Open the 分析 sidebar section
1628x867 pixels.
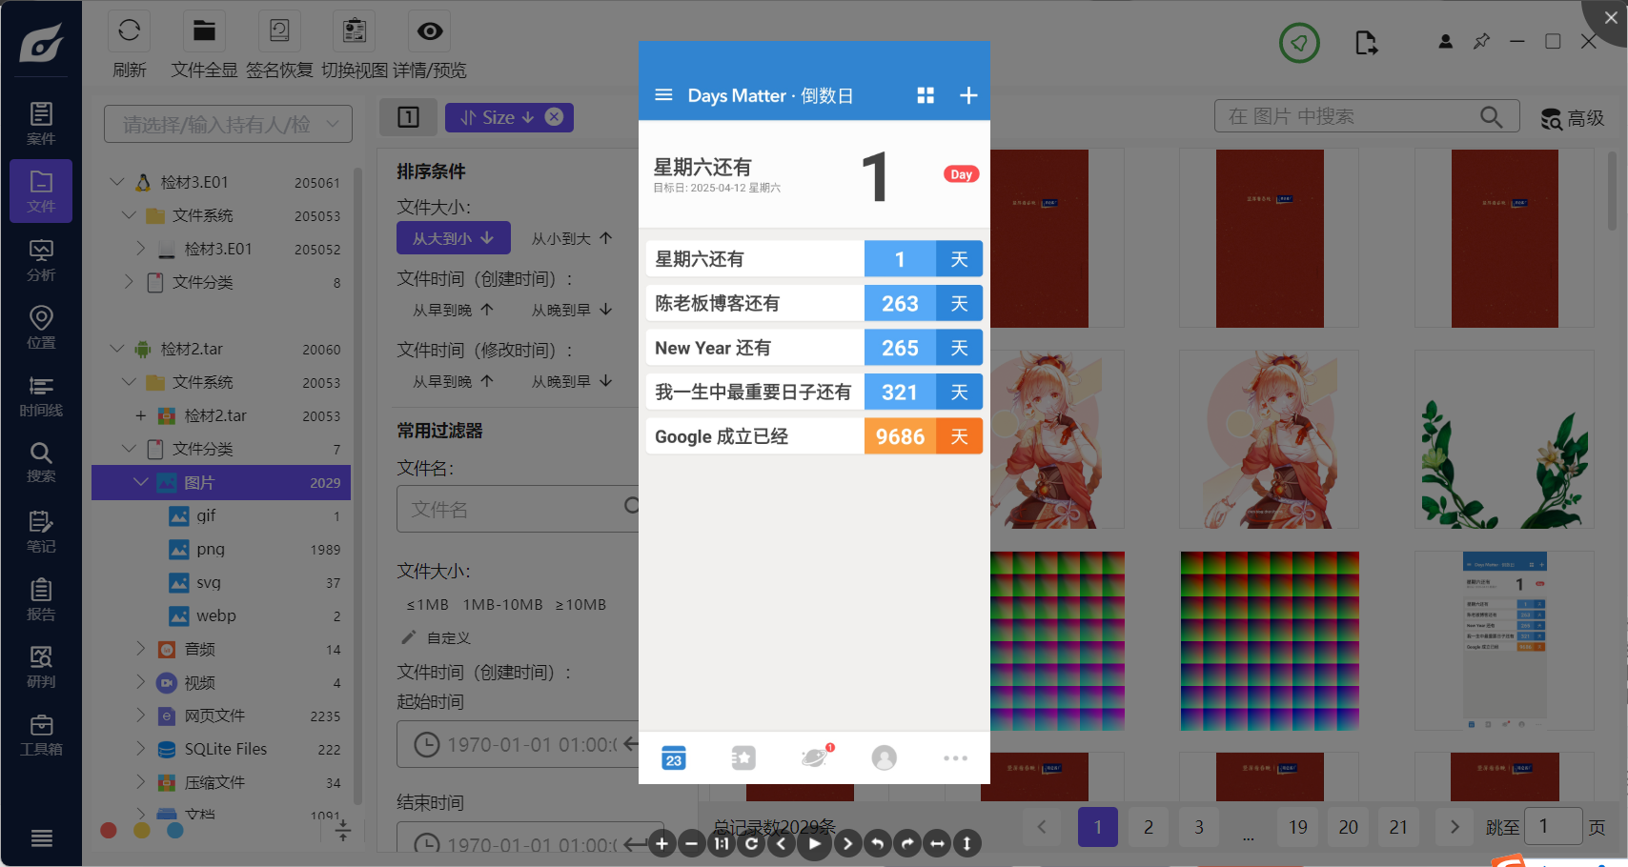point(41,260)
